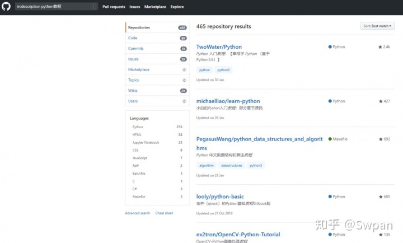Click the python3 topic tag under TwoWater/Python
Viewport: 403px width, 243px height.
[x=223, y=70]
